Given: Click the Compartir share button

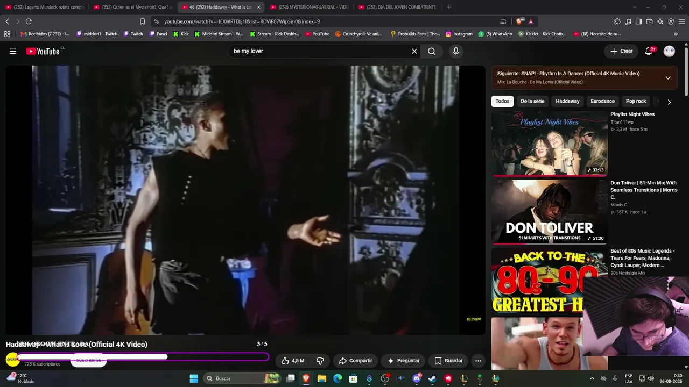Looking at the screenshot, I should click(x=355, y=361).
